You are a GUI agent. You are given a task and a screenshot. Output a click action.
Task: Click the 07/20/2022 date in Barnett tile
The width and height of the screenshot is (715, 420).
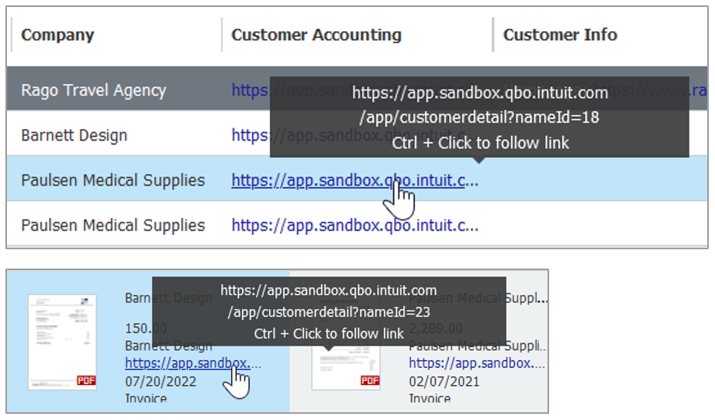(x=161, y=381)
